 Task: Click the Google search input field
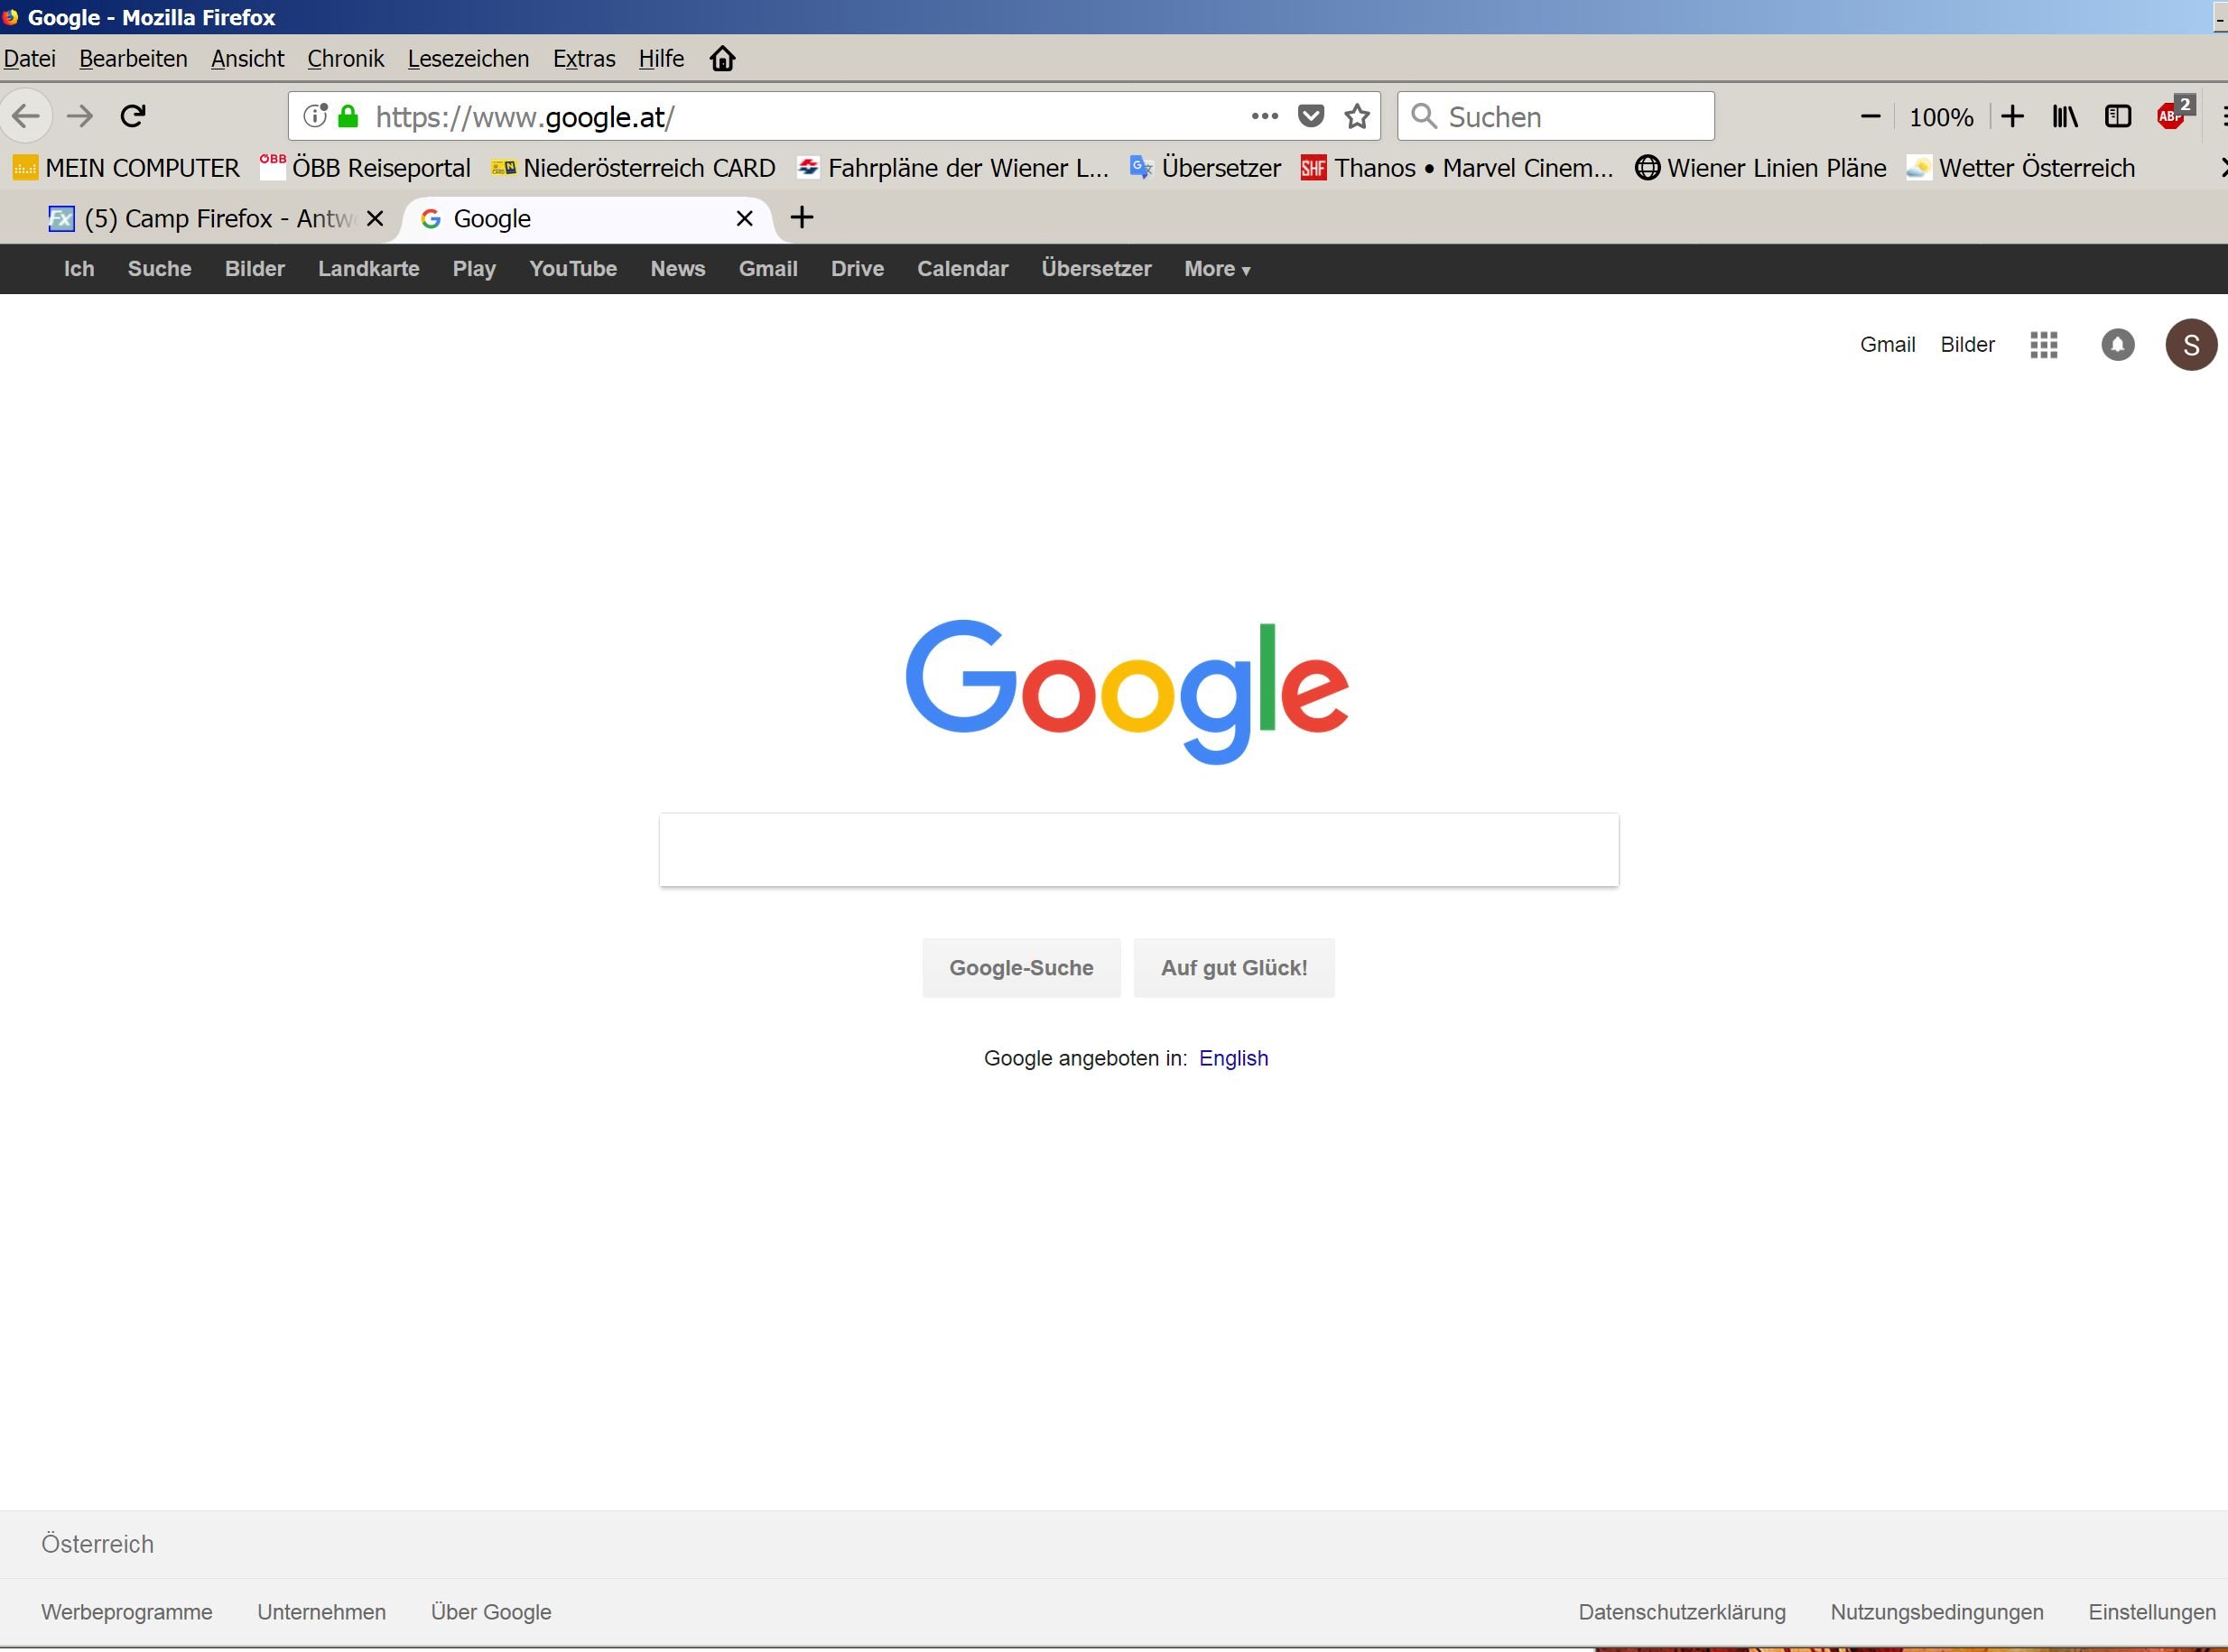(1138, 850)
